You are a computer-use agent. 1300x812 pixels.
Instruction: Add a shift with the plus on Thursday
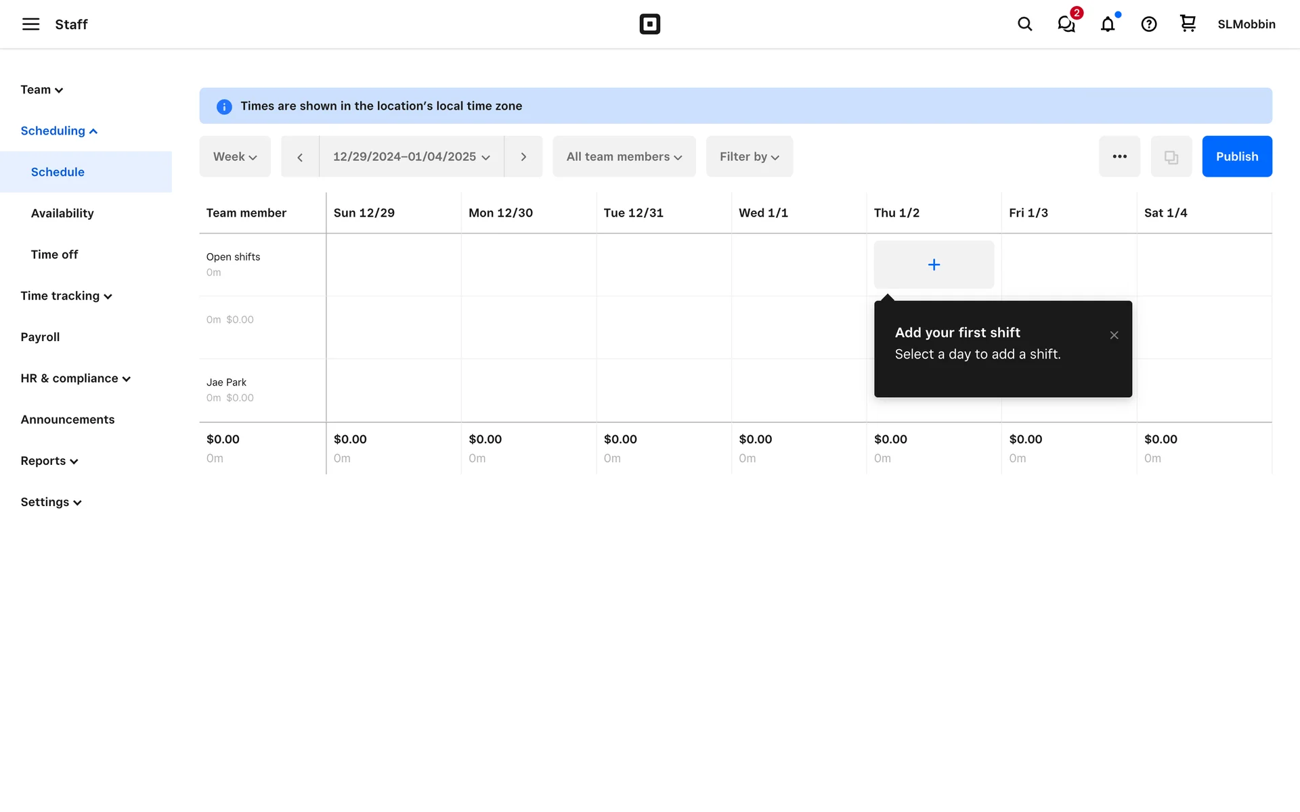click(934, 265)
